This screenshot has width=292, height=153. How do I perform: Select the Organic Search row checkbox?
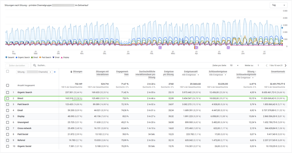pyautogui.click(x=7, y=93)
